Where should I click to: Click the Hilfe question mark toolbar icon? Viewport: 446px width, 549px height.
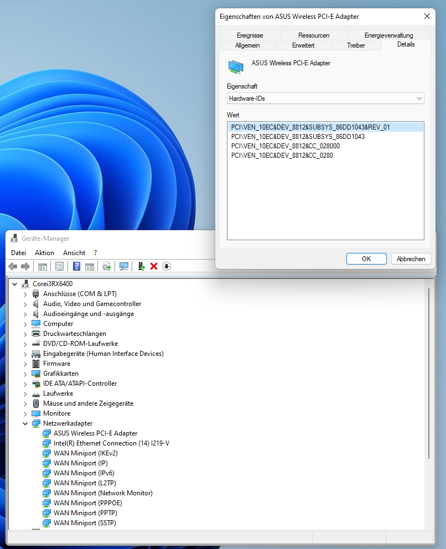coord(76,266)
